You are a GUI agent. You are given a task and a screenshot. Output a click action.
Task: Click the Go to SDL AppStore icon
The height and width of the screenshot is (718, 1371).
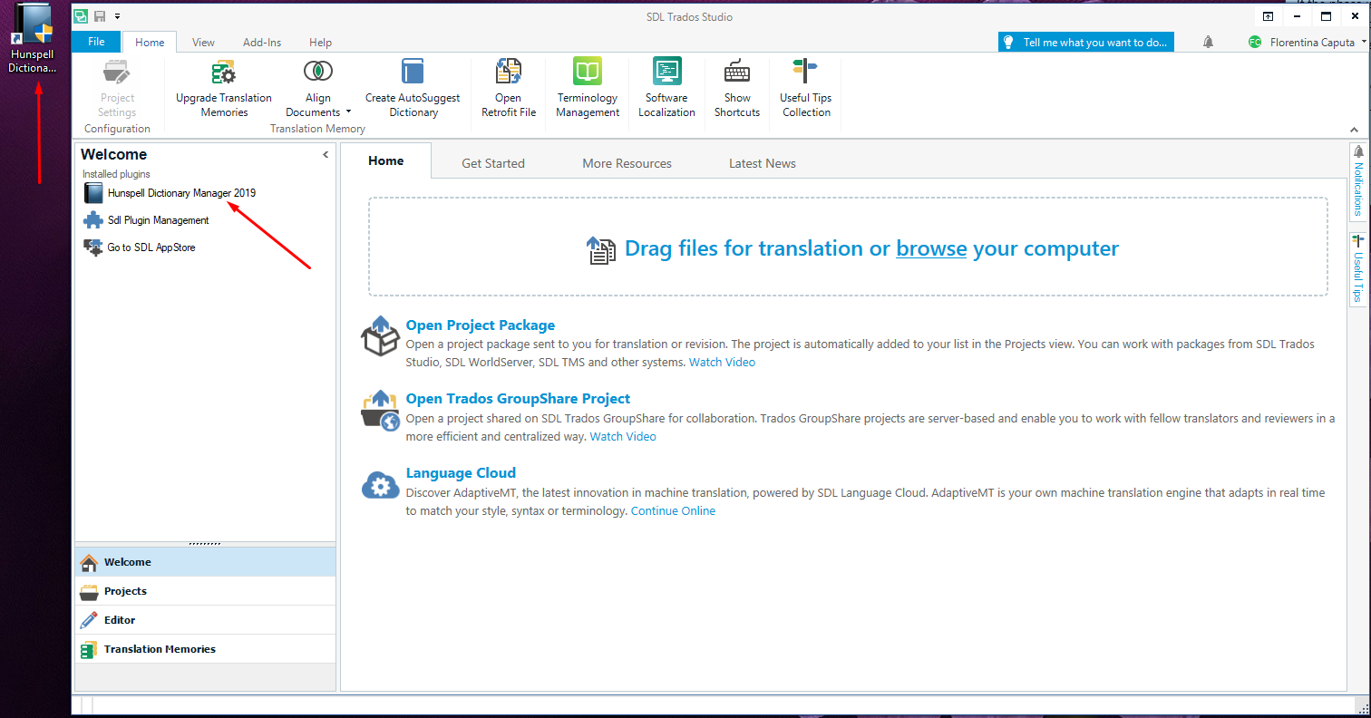(x=92, y=247)
